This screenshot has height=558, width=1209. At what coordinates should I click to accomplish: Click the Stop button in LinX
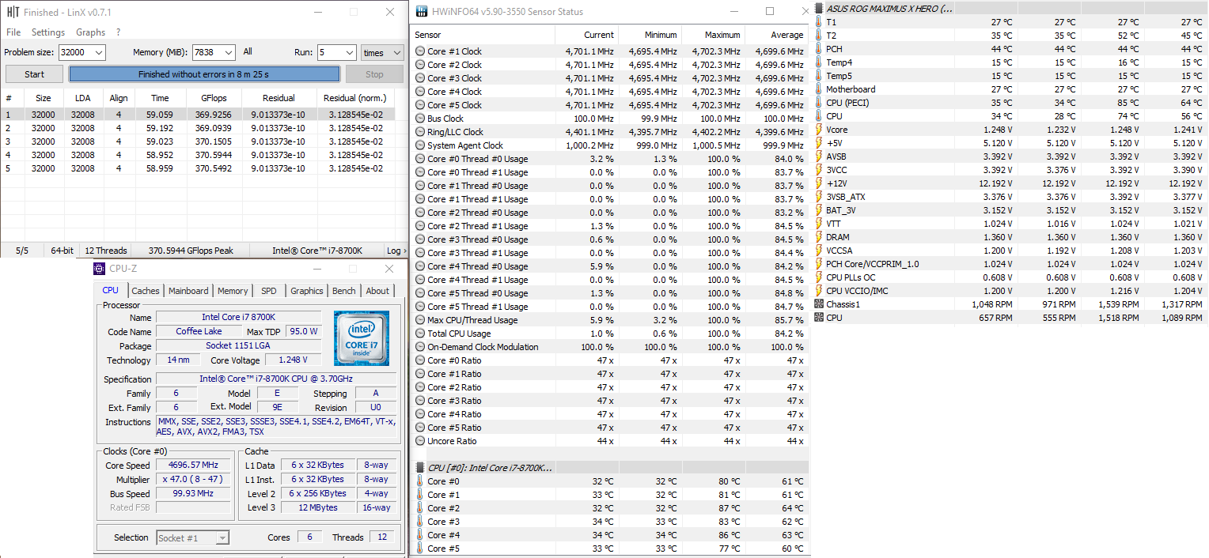pyautogui.click(x=374, y=74)
